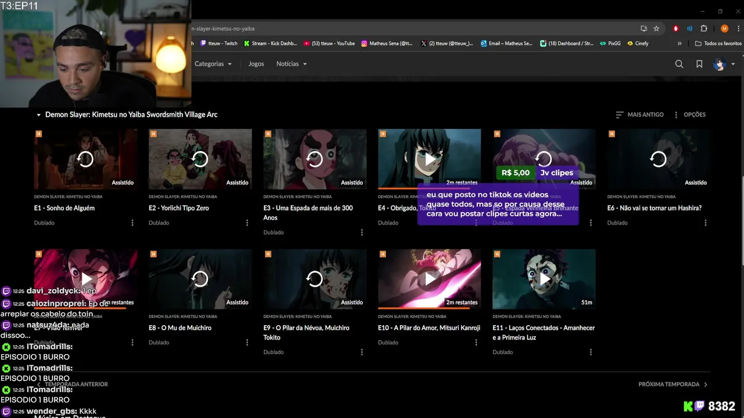Click E4 episode progress bar
This screenshot has width=744, height=418.
(x=429, y=188)
